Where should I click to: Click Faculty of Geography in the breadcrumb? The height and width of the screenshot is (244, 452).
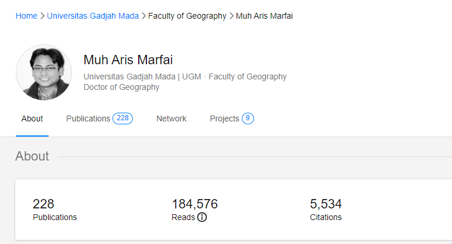tap(187, 16)
